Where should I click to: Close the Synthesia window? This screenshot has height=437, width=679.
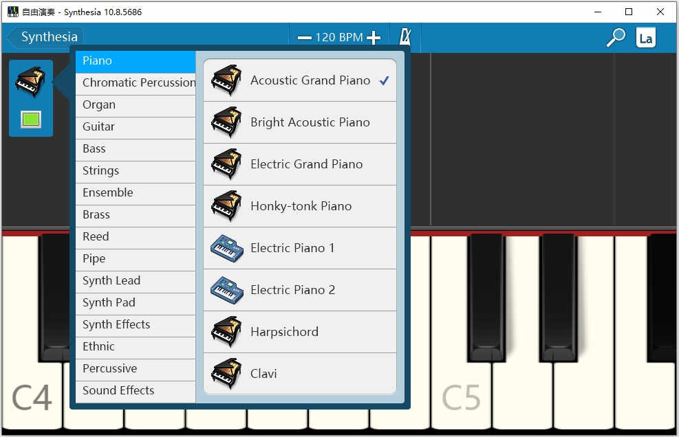pos(660,12)
